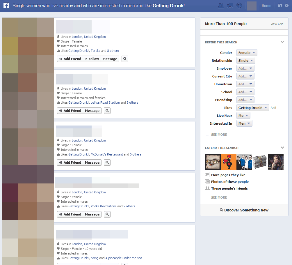Open the Relationship Single dropdown

pyautogui.click(x=246, y=60)
